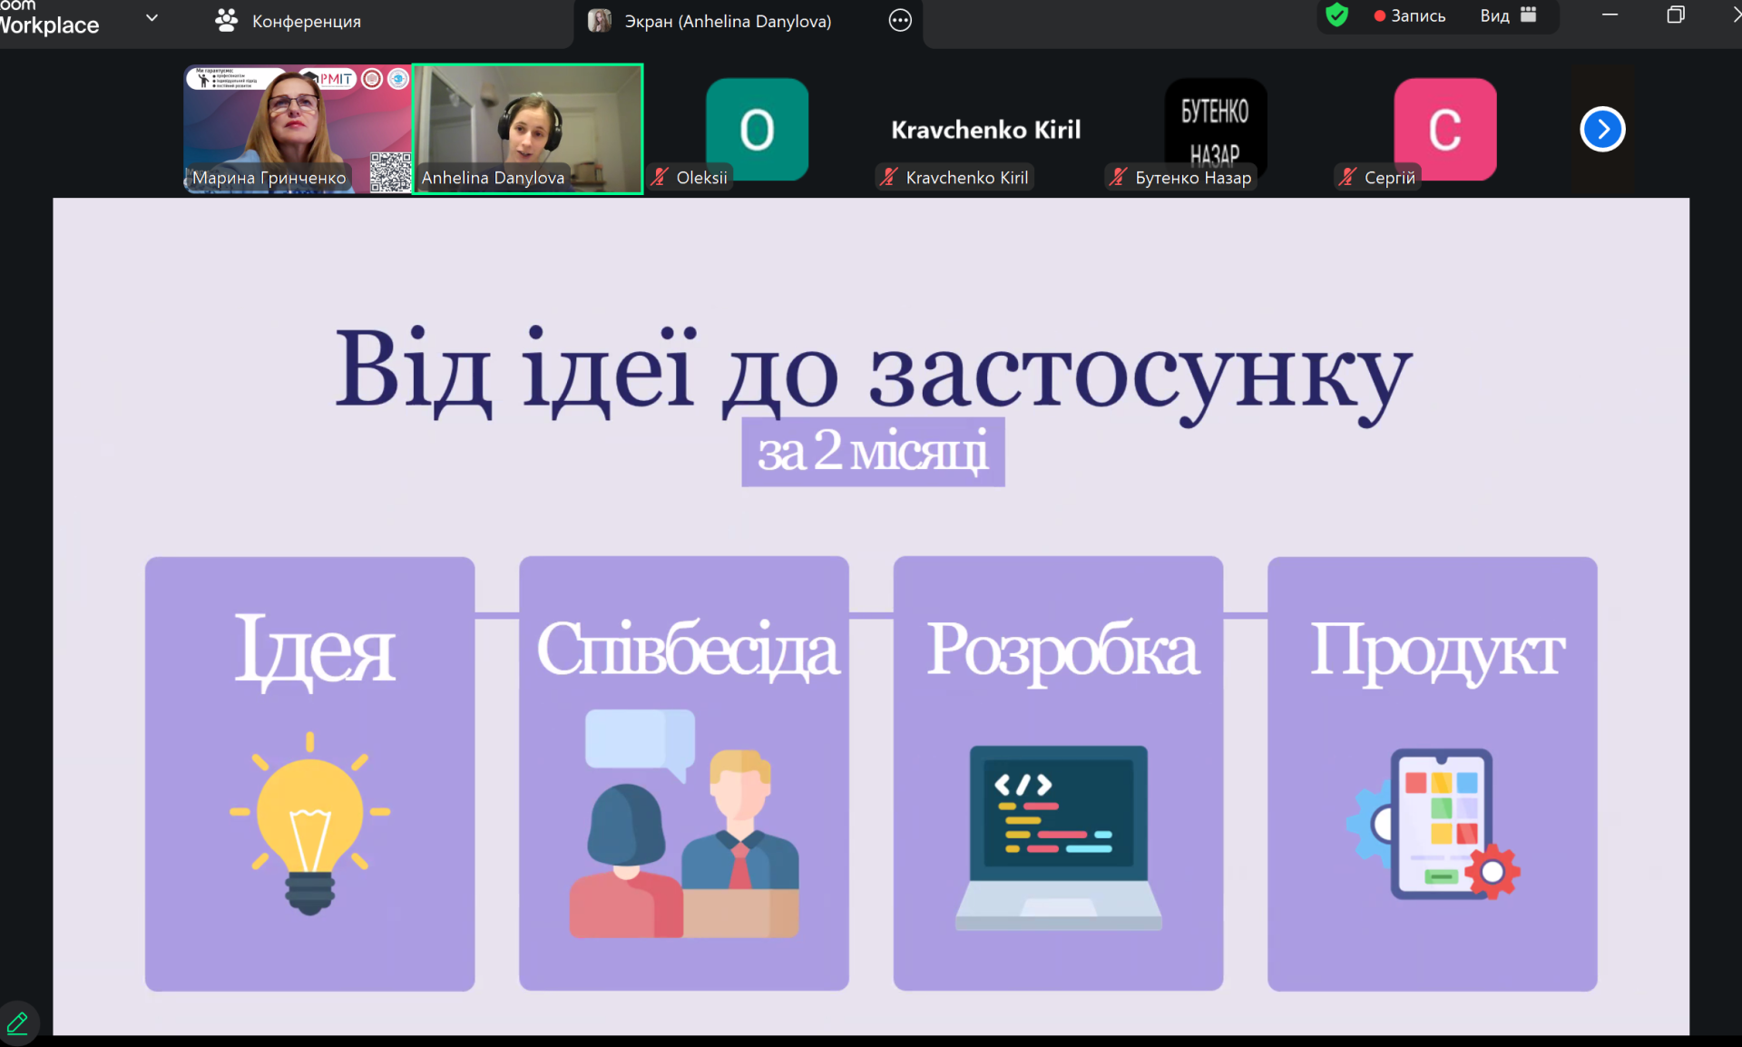Switch to the Конференция tab

tap(305, 21)
